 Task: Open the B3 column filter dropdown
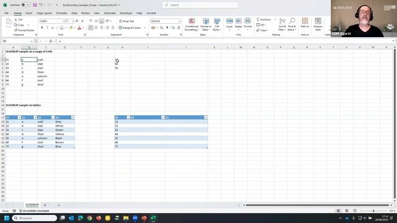(205, 117)
